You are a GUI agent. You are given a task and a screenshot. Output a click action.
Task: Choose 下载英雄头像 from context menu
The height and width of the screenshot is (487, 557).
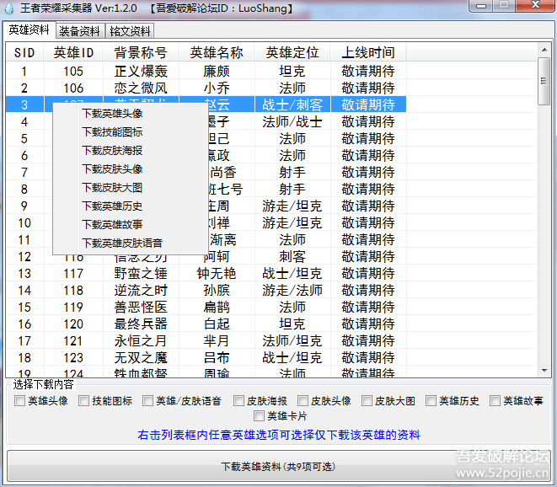pyautogui.click(x=112, y=113)
